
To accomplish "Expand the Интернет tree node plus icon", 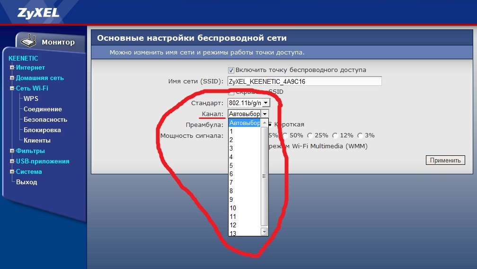I will point(12,68).
